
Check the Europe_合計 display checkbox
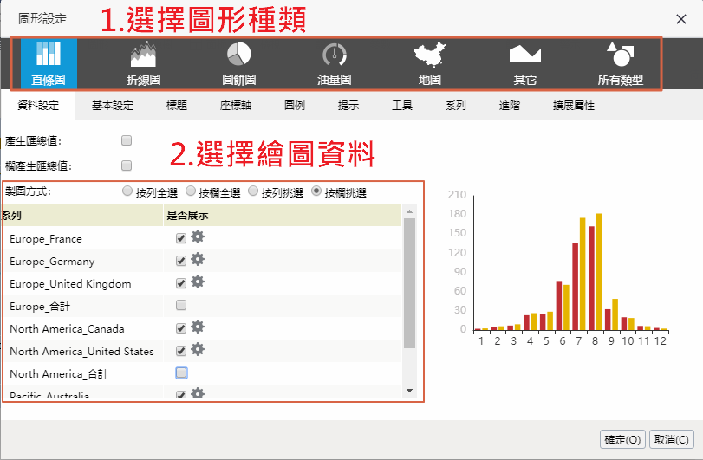pos(181,305)
